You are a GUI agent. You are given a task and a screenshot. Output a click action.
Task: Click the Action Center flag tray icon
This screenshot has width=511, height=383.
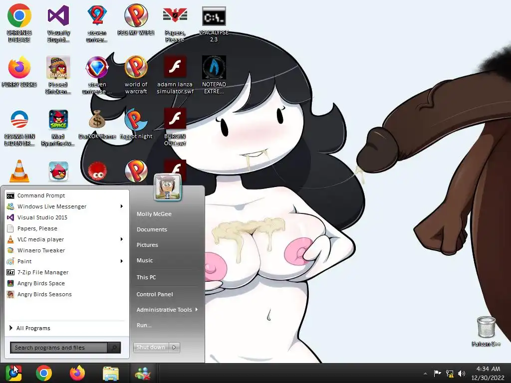[x=437, y=374]
